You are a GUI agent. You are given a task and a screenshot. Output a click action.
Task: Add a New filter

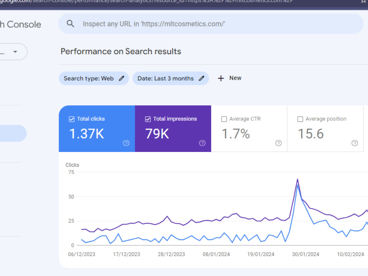coord(230,78)
